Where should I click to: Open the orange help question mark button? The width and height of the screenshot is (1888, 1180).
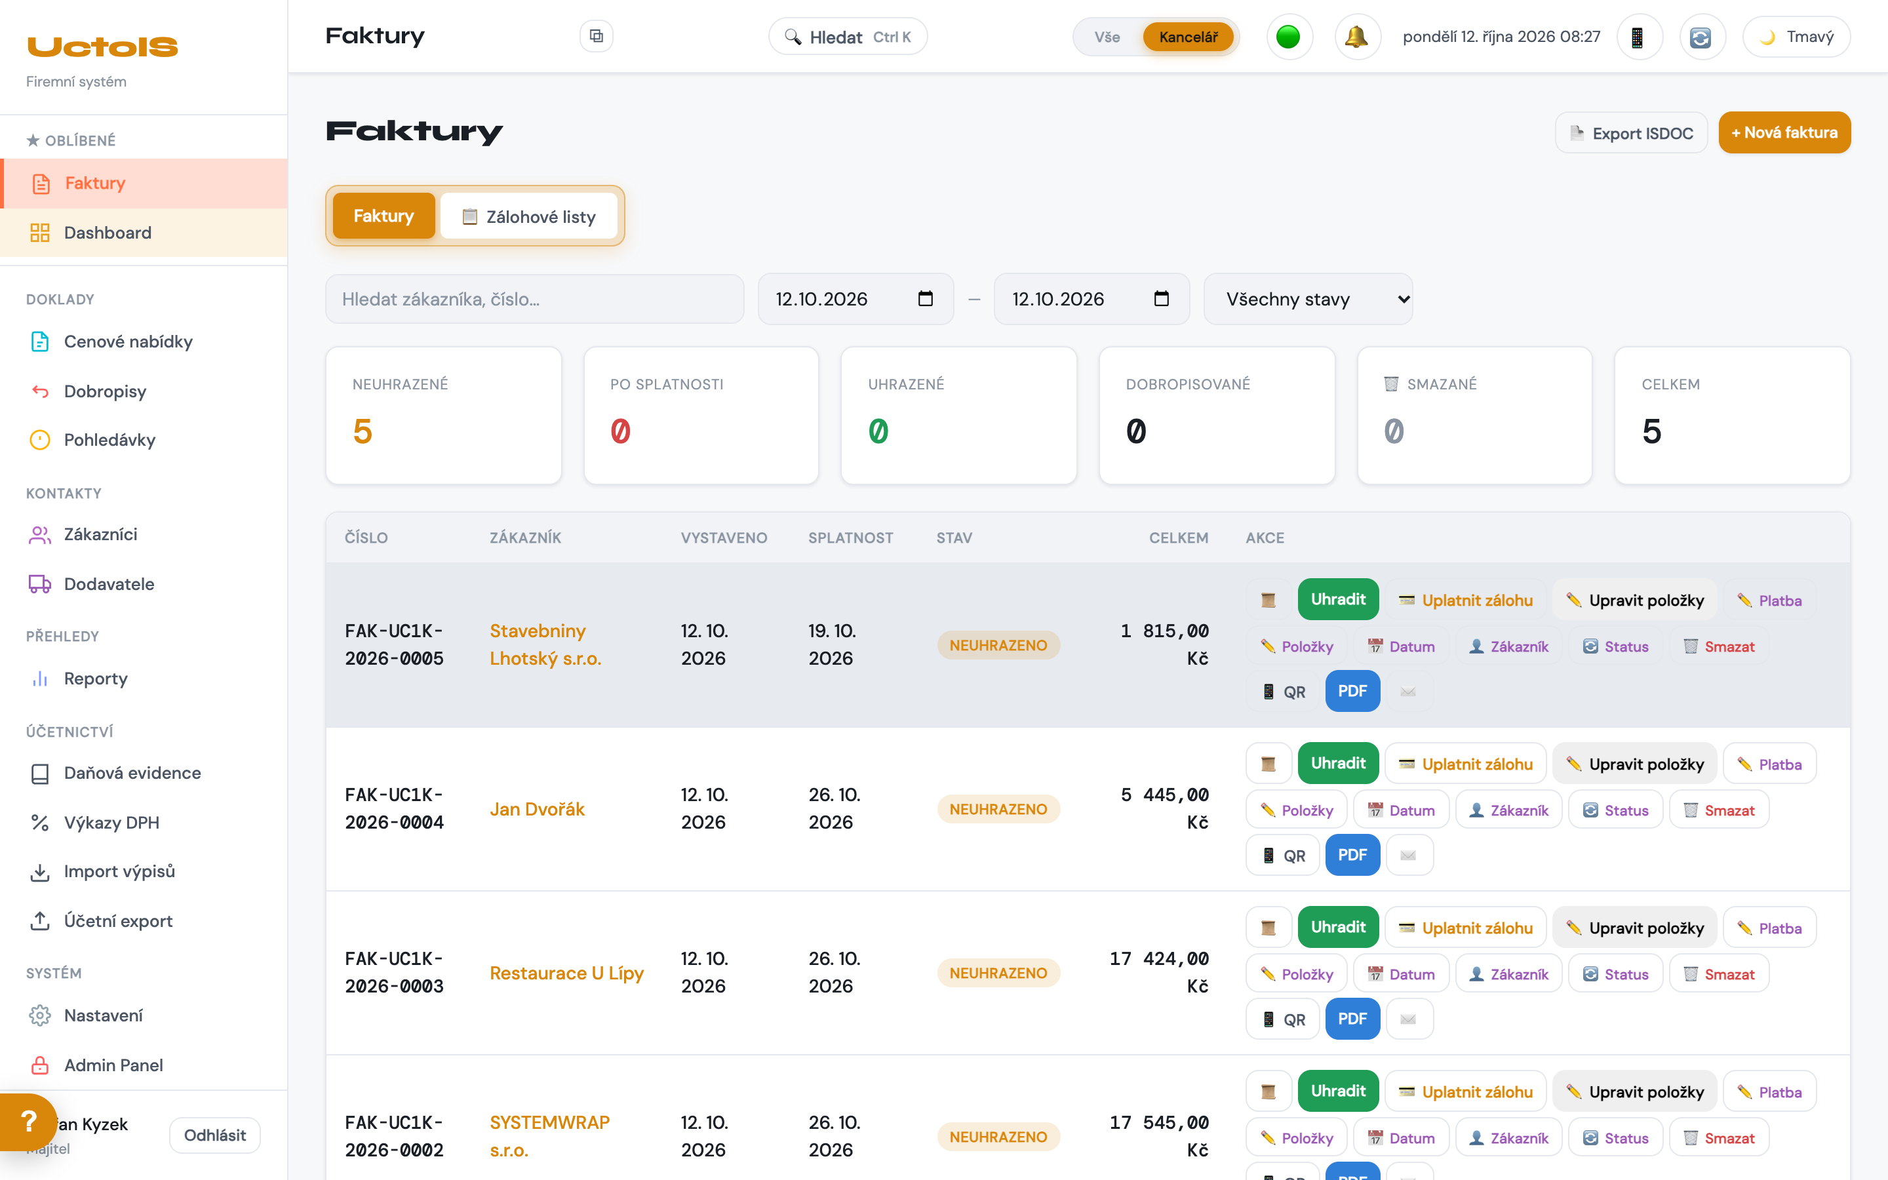29,1122
